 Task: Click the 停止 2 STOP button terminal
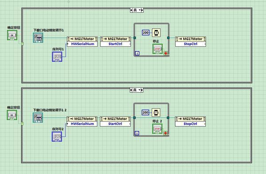(157, 129)
